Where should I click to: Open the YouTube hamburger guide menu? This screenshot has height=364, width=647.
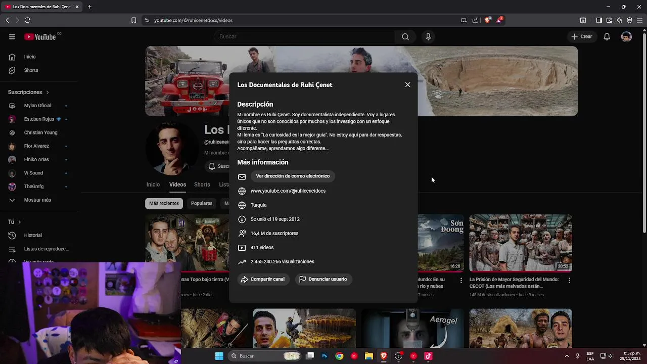12,36
